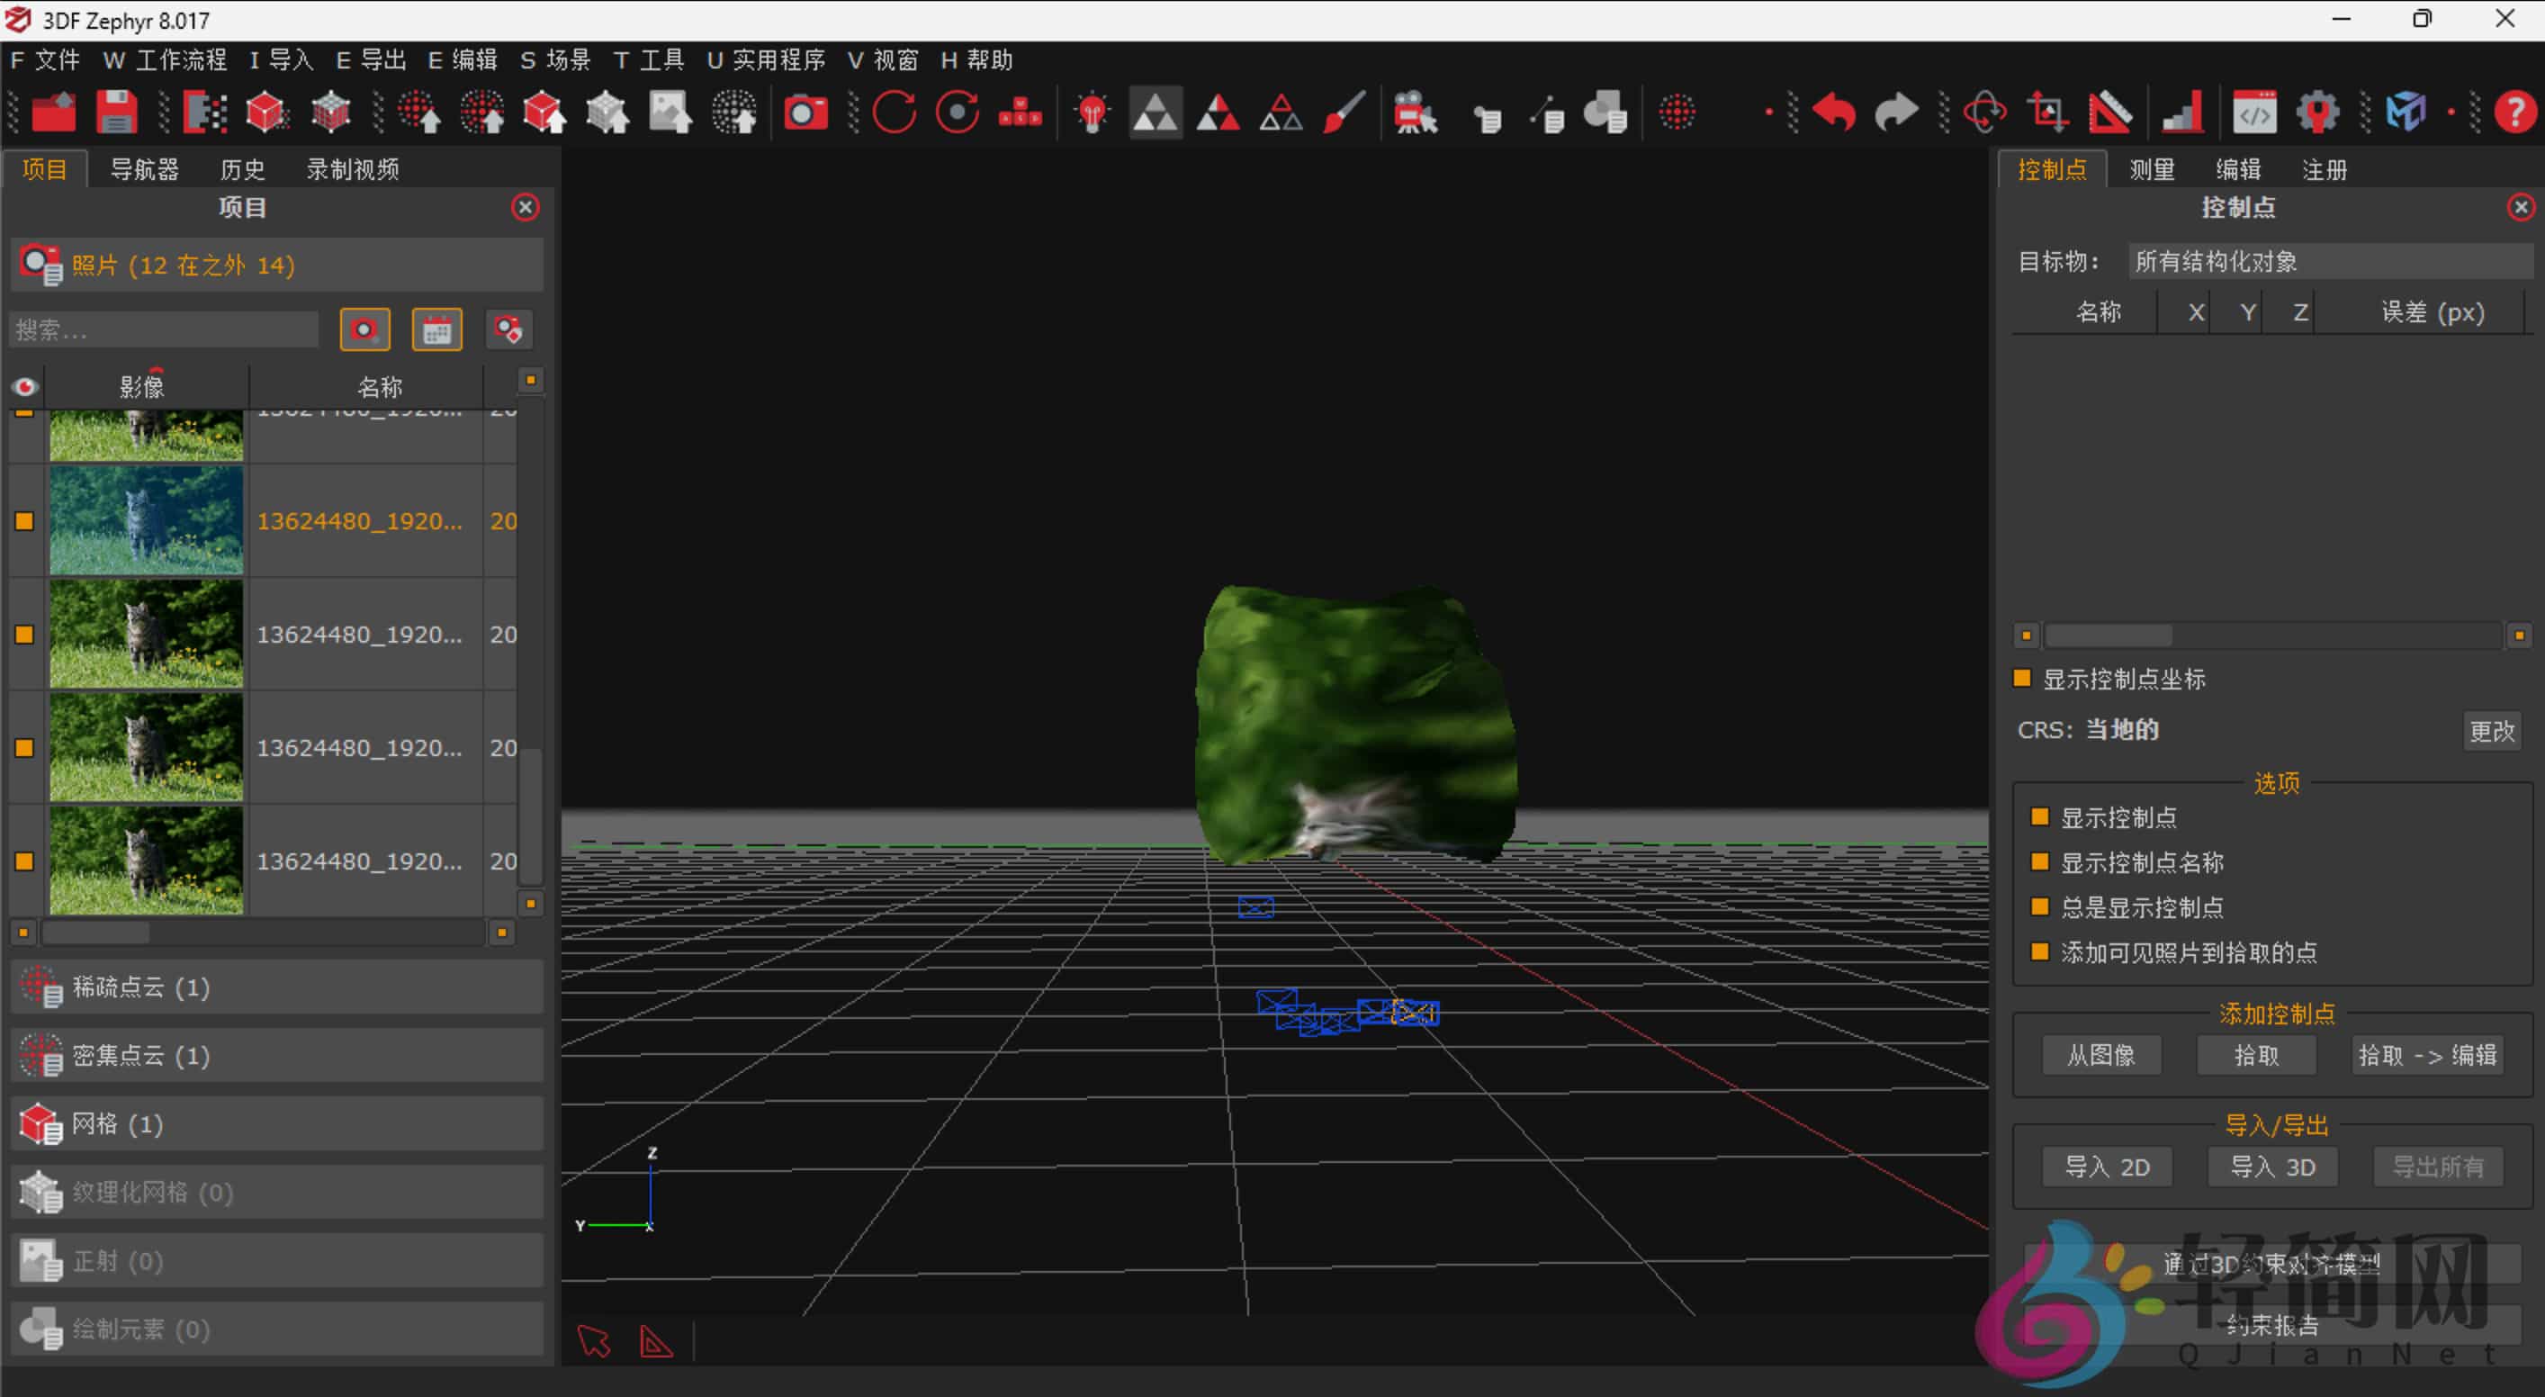Click the 导入 2D button

coord(2107,1167)
